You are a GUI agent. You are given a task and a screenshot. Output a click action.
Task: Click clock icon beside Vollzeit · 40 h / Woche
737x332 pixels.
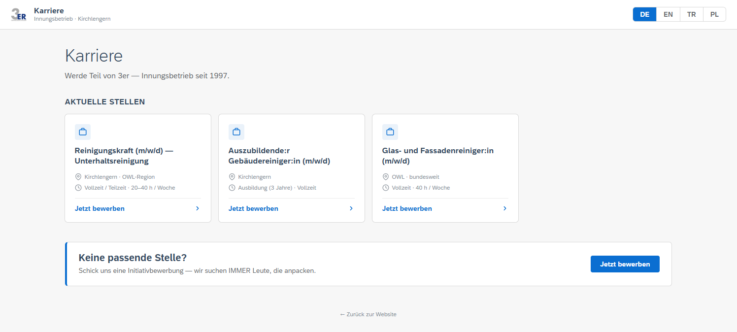point(385,188)
